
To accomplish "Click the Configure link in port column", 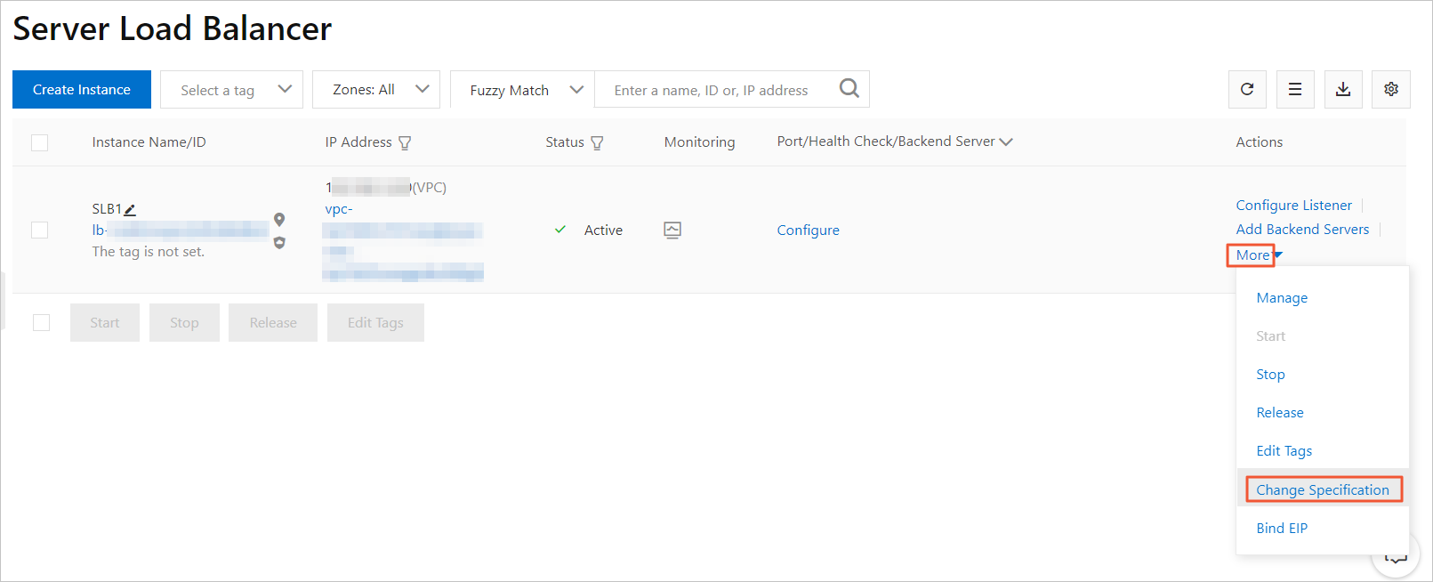I will point(808,230).
